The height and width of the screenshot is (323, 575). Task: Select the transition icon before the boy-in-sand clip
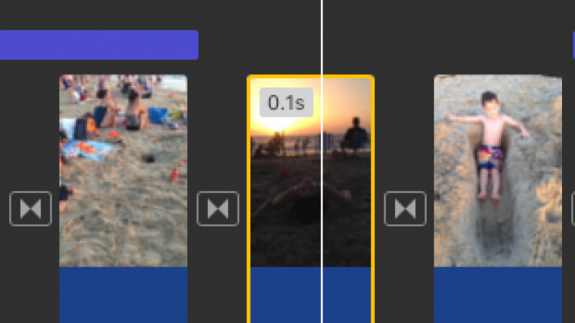coord(405,208)
